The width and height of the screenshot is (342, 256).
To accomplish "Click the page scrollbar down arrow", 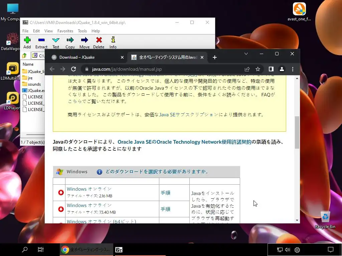I will point(297,220).
